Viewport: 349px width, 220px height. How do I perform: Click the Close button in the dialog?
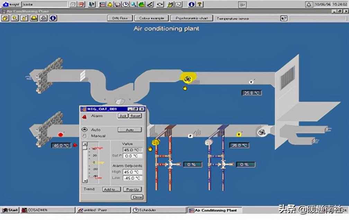pyautogui.click(x=137, y=197)
